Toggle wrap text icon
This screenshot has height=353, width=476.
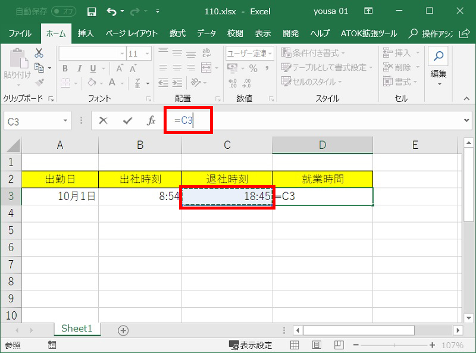pos(206,53)
